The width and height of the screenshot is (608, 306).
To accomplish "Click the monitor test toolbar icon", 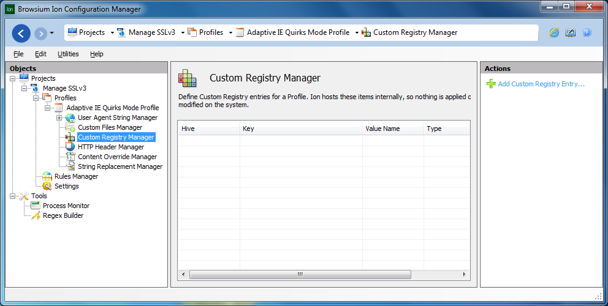I will tap(571, 33).
